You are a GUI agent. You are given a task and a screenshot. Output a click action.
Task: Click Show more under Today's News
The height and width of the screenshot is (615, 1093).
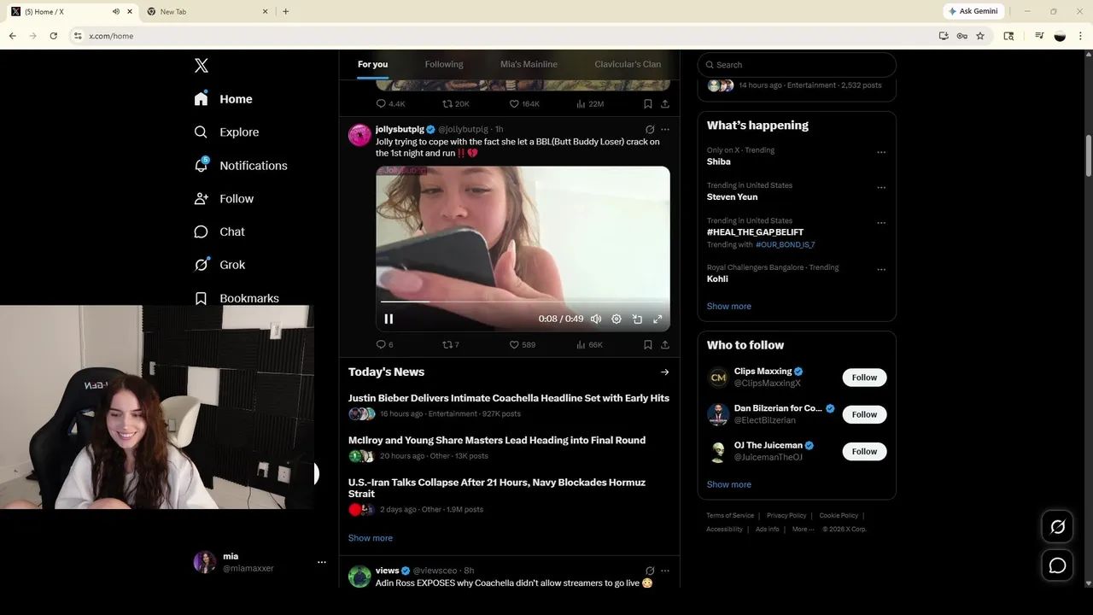[x=371, y=538]
